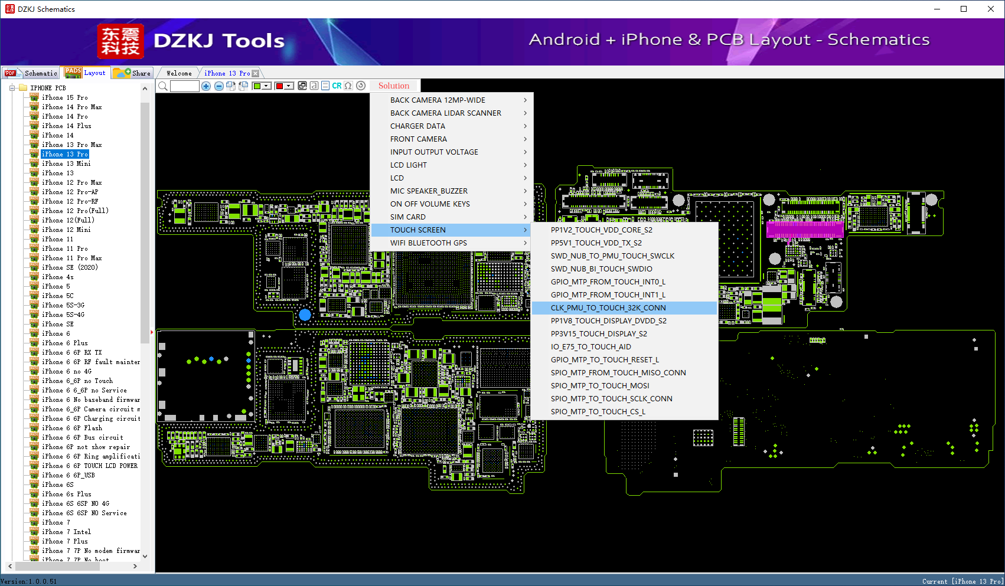Click the omega symbol toolbar icon
This screenshot has height=586, width=1005.
click(x=348, y=86)
